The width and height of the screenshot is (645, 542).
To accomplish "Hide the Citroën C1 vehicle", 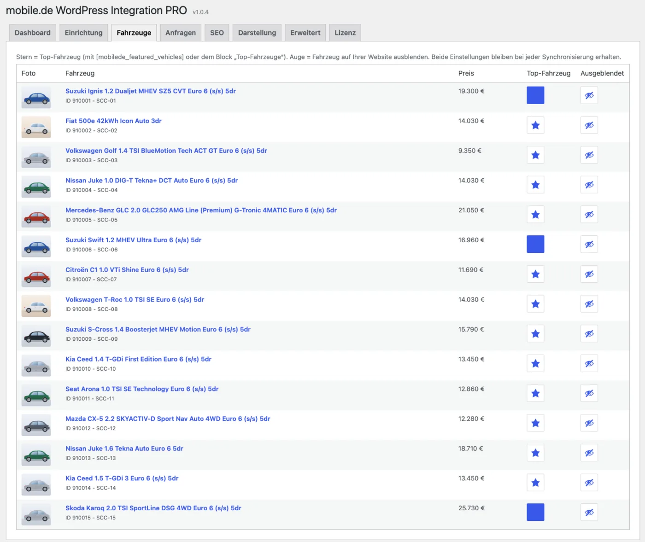I will pos(589,274).
